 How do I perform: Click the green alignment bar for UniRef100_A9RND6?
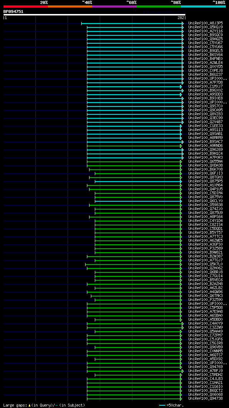click(x=134, y=146)
